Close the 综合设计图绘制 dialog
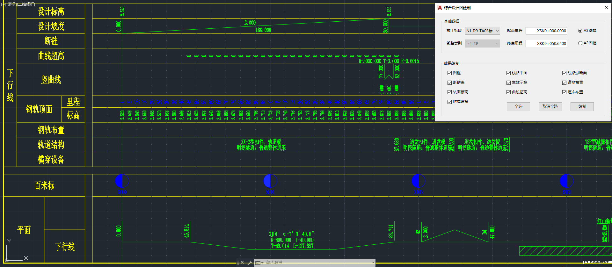The image size is (612, 267). click(x=606, y=8)
